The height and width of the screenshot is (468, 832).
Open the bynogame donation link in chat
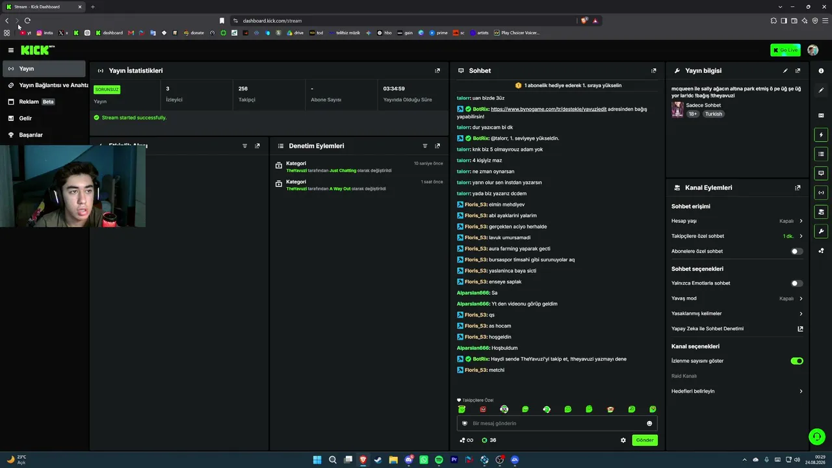pyautogui.click(x=549, y=109)
